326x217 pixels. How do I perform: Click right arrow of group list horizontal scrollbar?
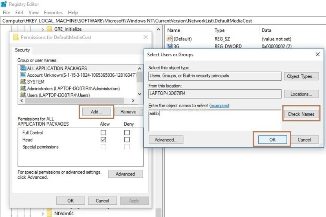(x=133, y=100)
